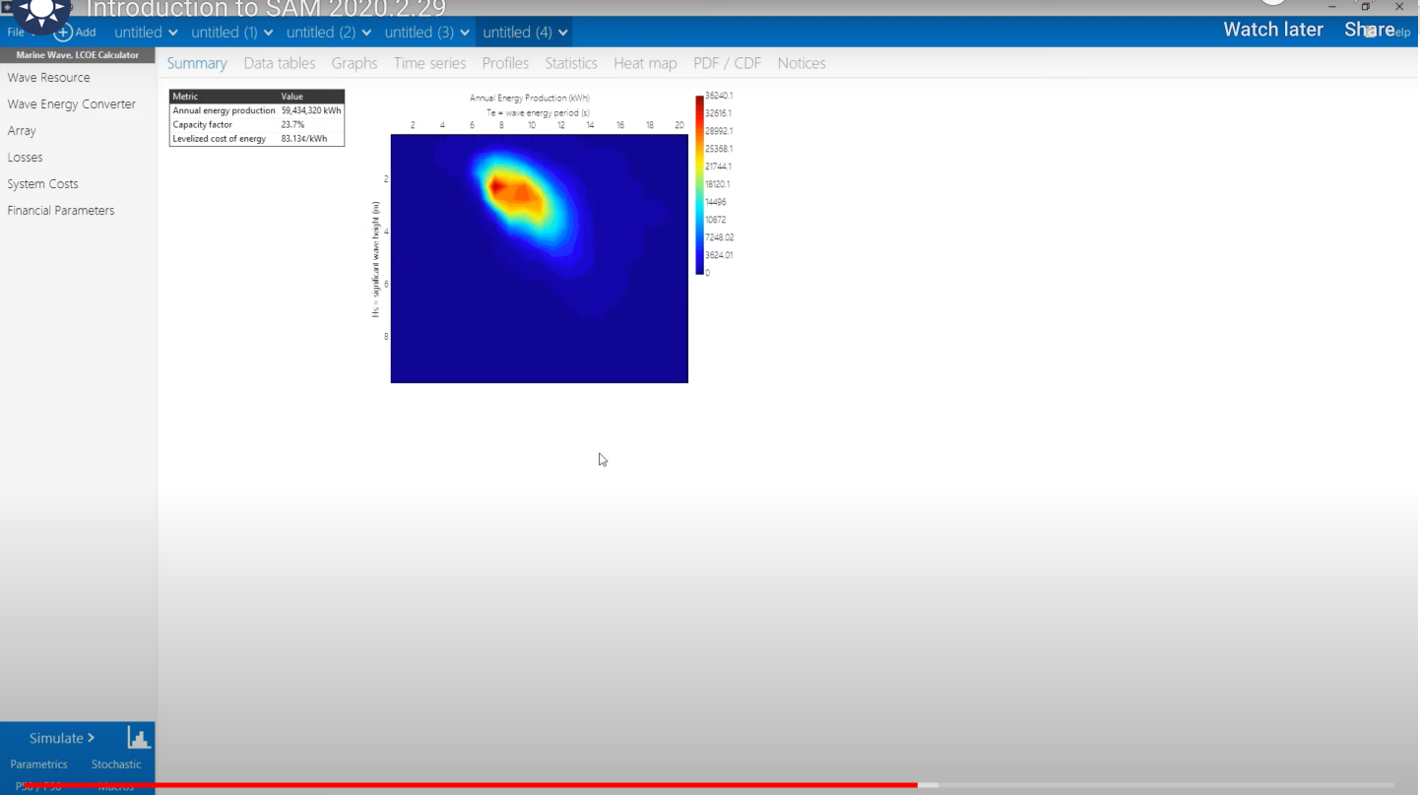Open the Stochastic simulation option
Viewport: 1420px width, 795px height.
tap(116, 764)
